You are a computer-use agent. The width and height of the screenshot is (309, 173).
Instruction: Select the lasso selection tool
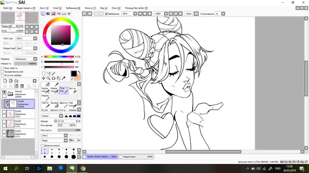pos(49,73)
